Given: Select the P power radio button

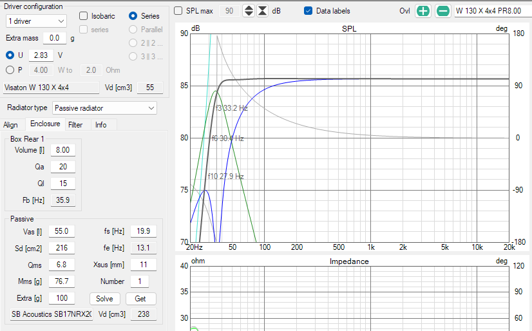Looking at the screenshot, I should [10, 70].
